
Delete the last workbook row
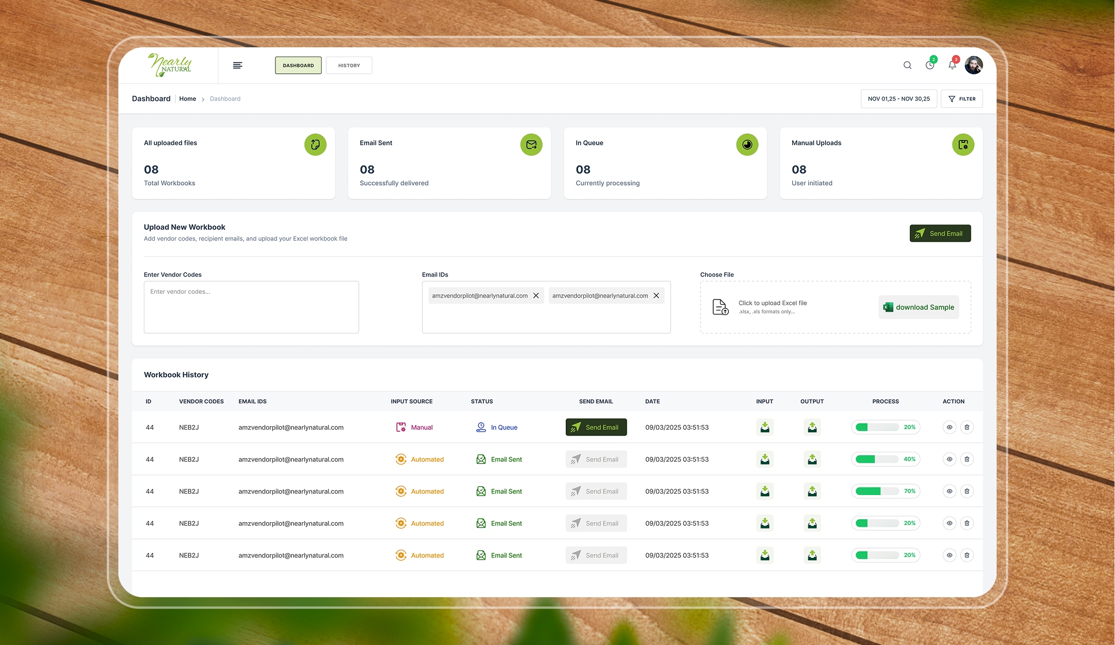[x=967, y=555]
